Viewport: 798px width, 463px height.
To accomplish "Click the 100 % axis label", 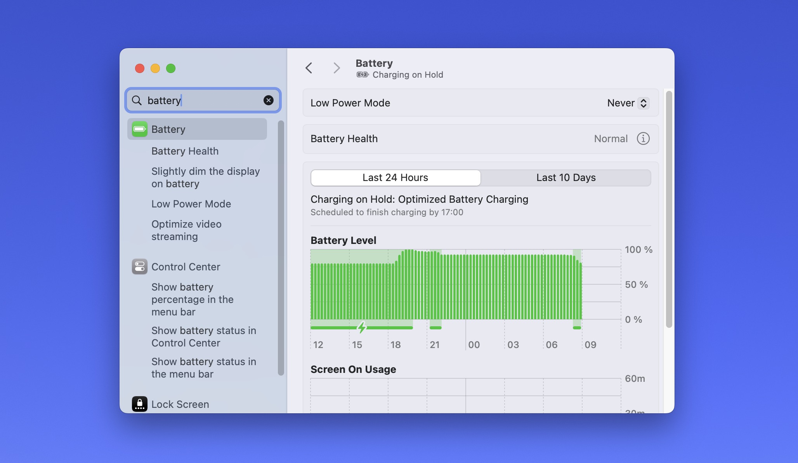I will [638, 250].
